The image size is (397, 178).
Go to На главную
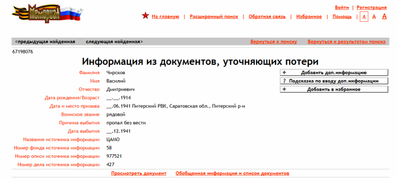click(165, 17)
